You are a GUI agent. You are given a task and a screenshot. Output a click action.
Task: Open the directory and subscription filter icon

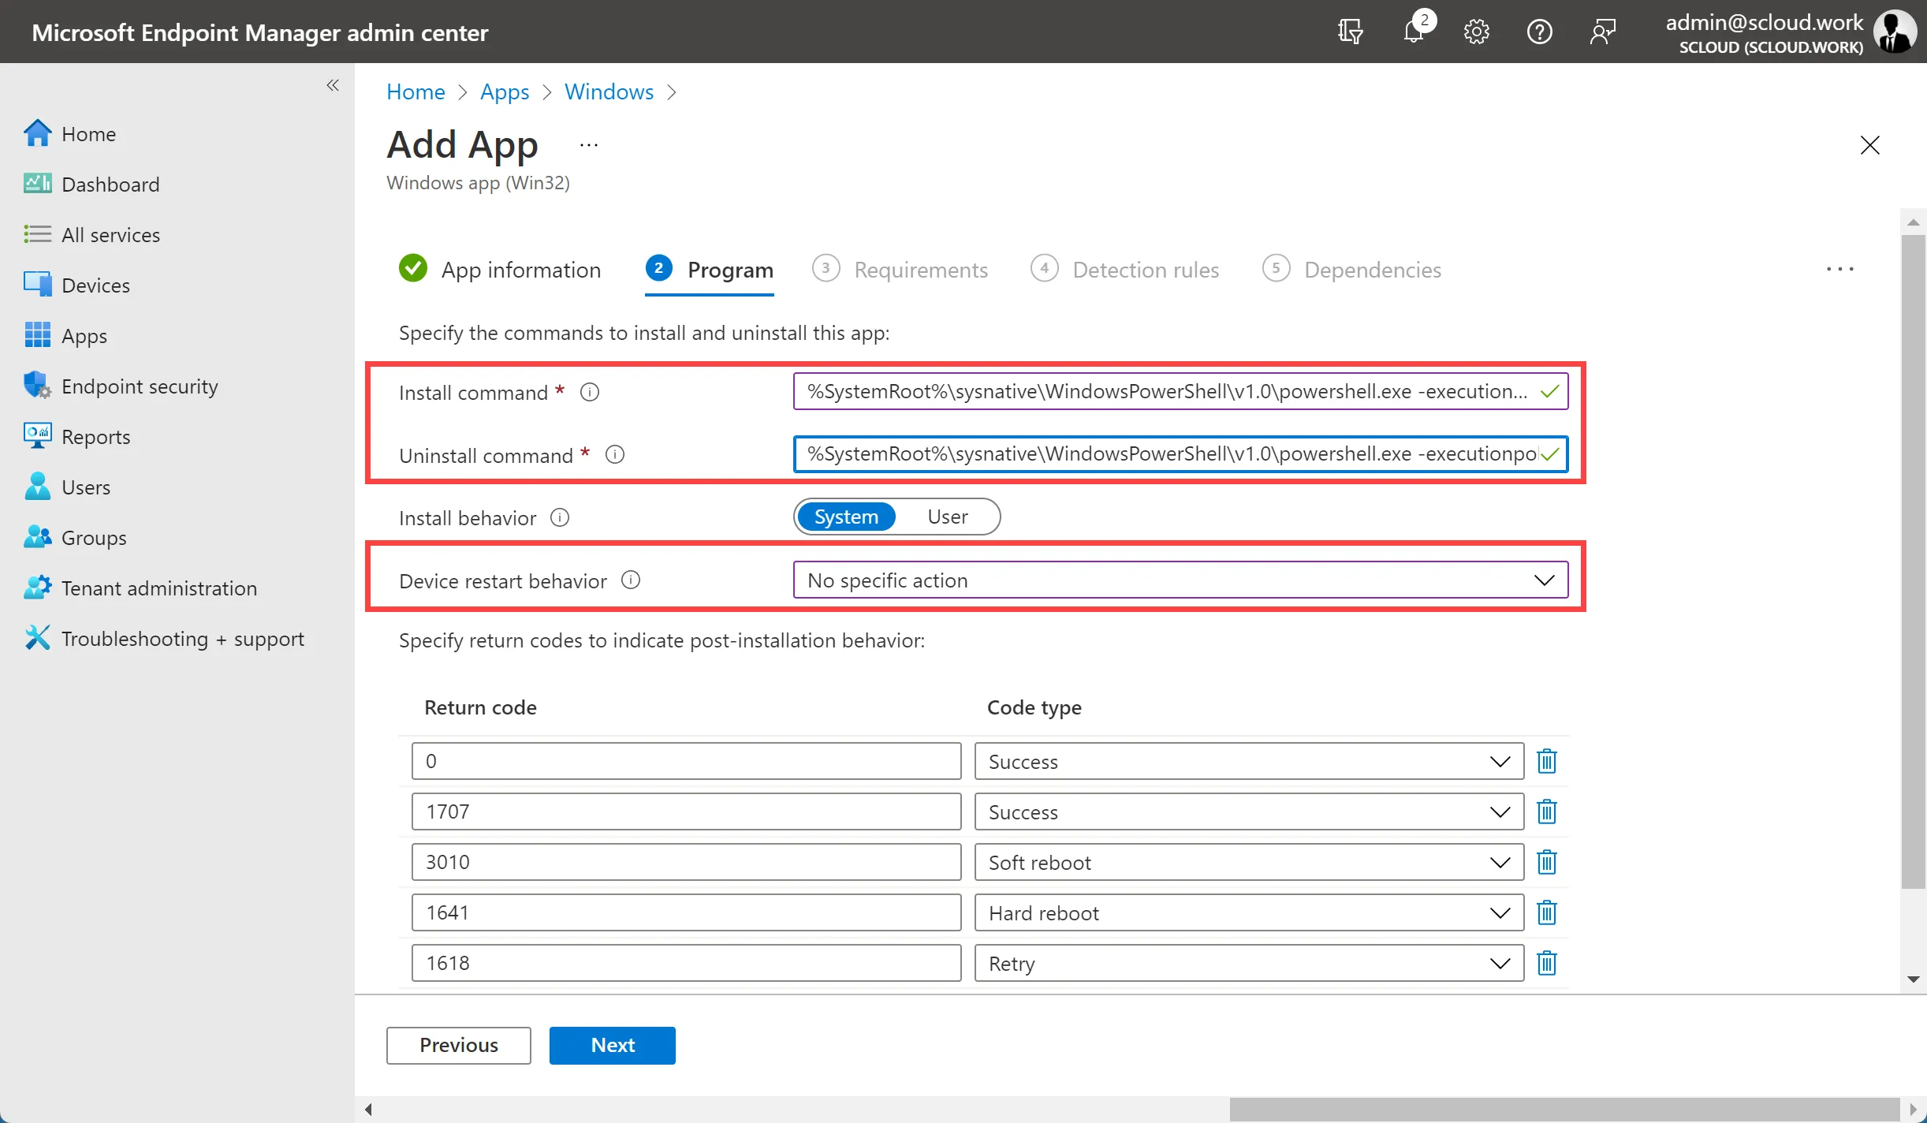1350,32
